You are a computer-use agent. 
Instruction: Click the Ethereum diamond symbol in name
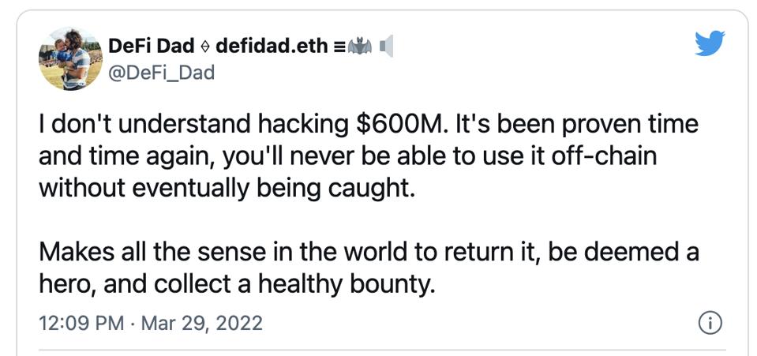(204, 46)
